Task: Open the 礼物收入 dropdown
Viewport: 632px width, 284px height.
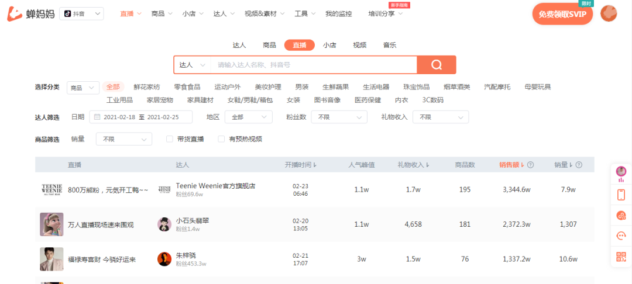Action: [x=441, y=117]
